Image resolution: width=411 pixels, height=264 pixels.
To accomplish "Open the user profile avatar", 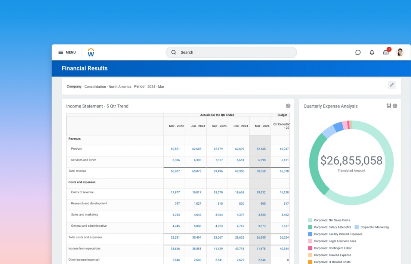I will (400, 53).
